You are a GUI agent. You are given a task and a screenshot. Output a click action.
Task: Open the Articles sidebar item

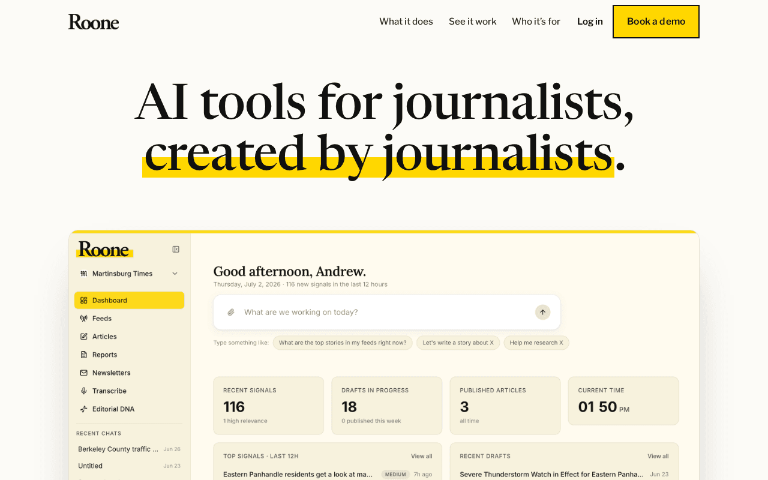coord(129,337)
